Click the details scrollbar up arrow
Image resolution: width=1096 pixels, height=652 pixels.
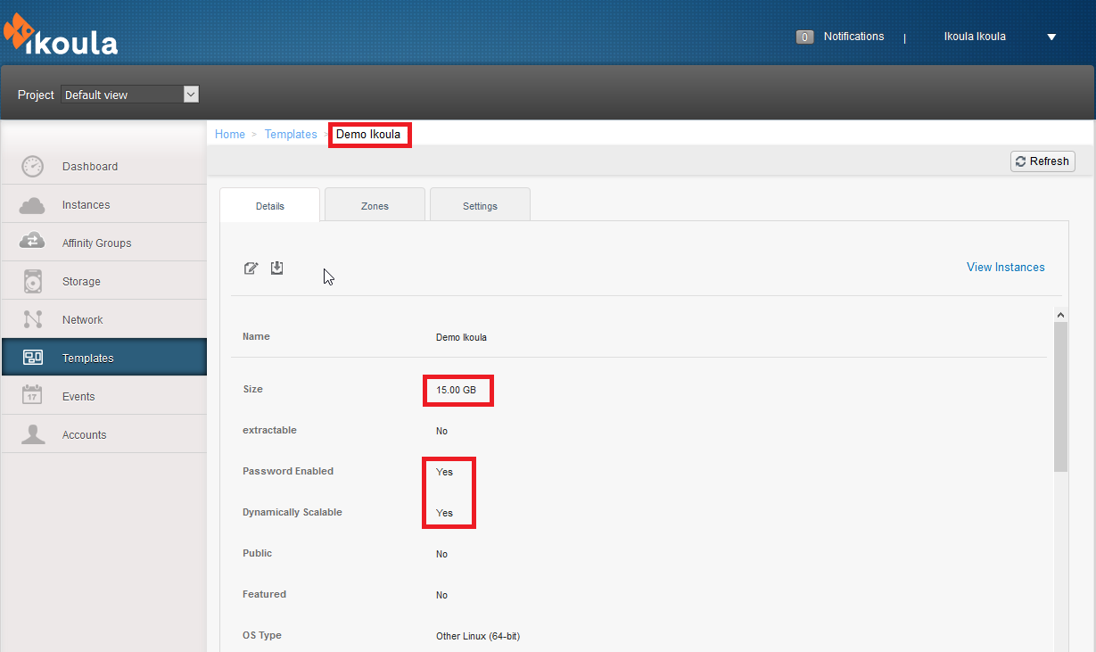pos(1060,315)
